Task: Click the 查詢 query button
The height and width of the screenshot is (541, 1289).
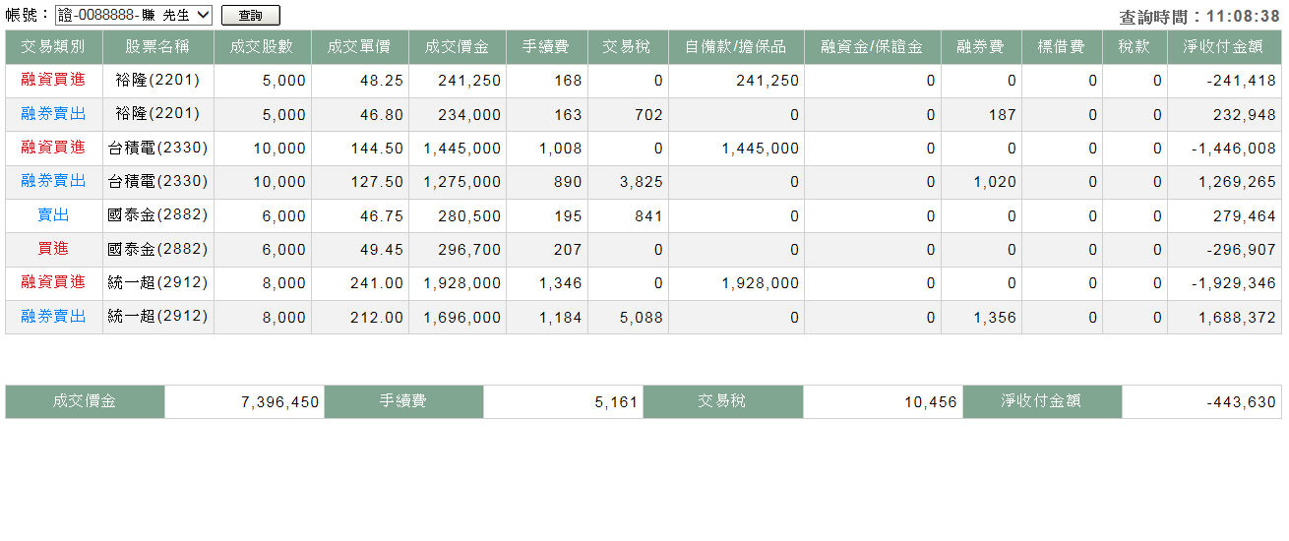Action: (x=250, y=15)
